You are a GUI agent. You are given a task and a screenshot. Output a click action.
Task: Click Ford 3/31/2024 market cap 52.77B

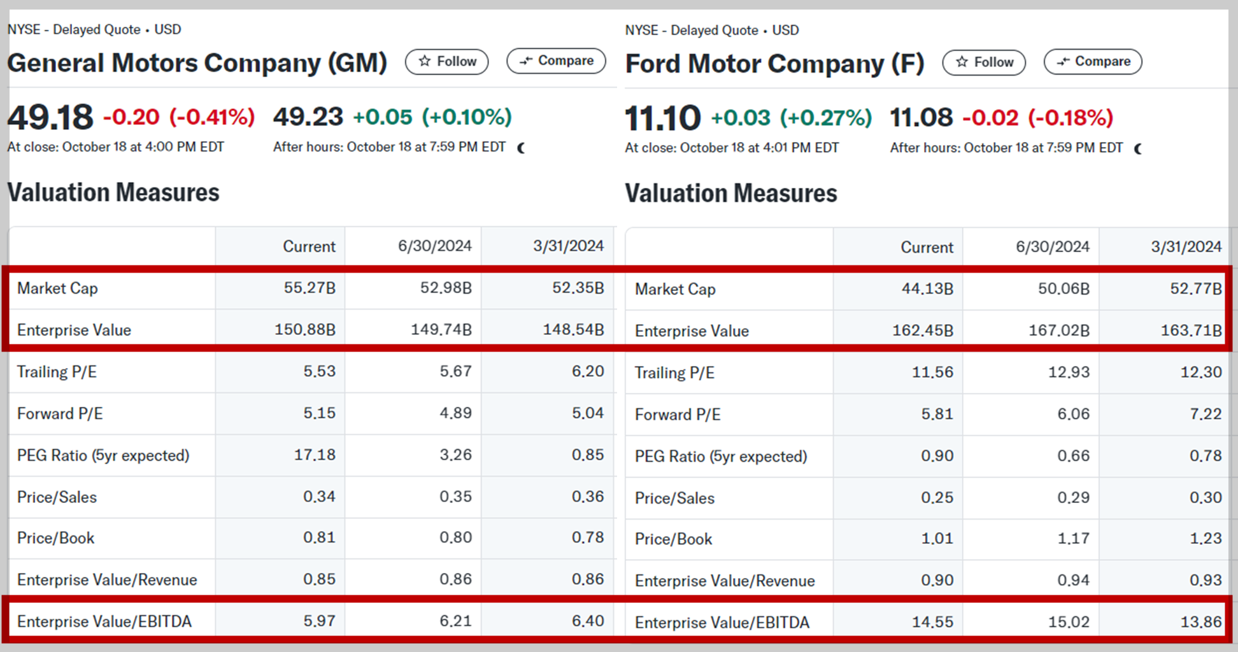[1196, 289]
